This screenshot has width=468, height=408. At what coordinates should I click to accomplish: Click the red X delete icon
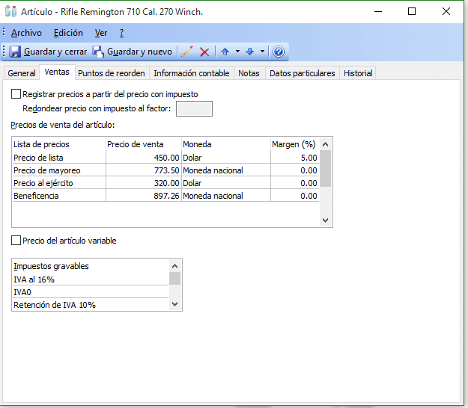point(204,52)
